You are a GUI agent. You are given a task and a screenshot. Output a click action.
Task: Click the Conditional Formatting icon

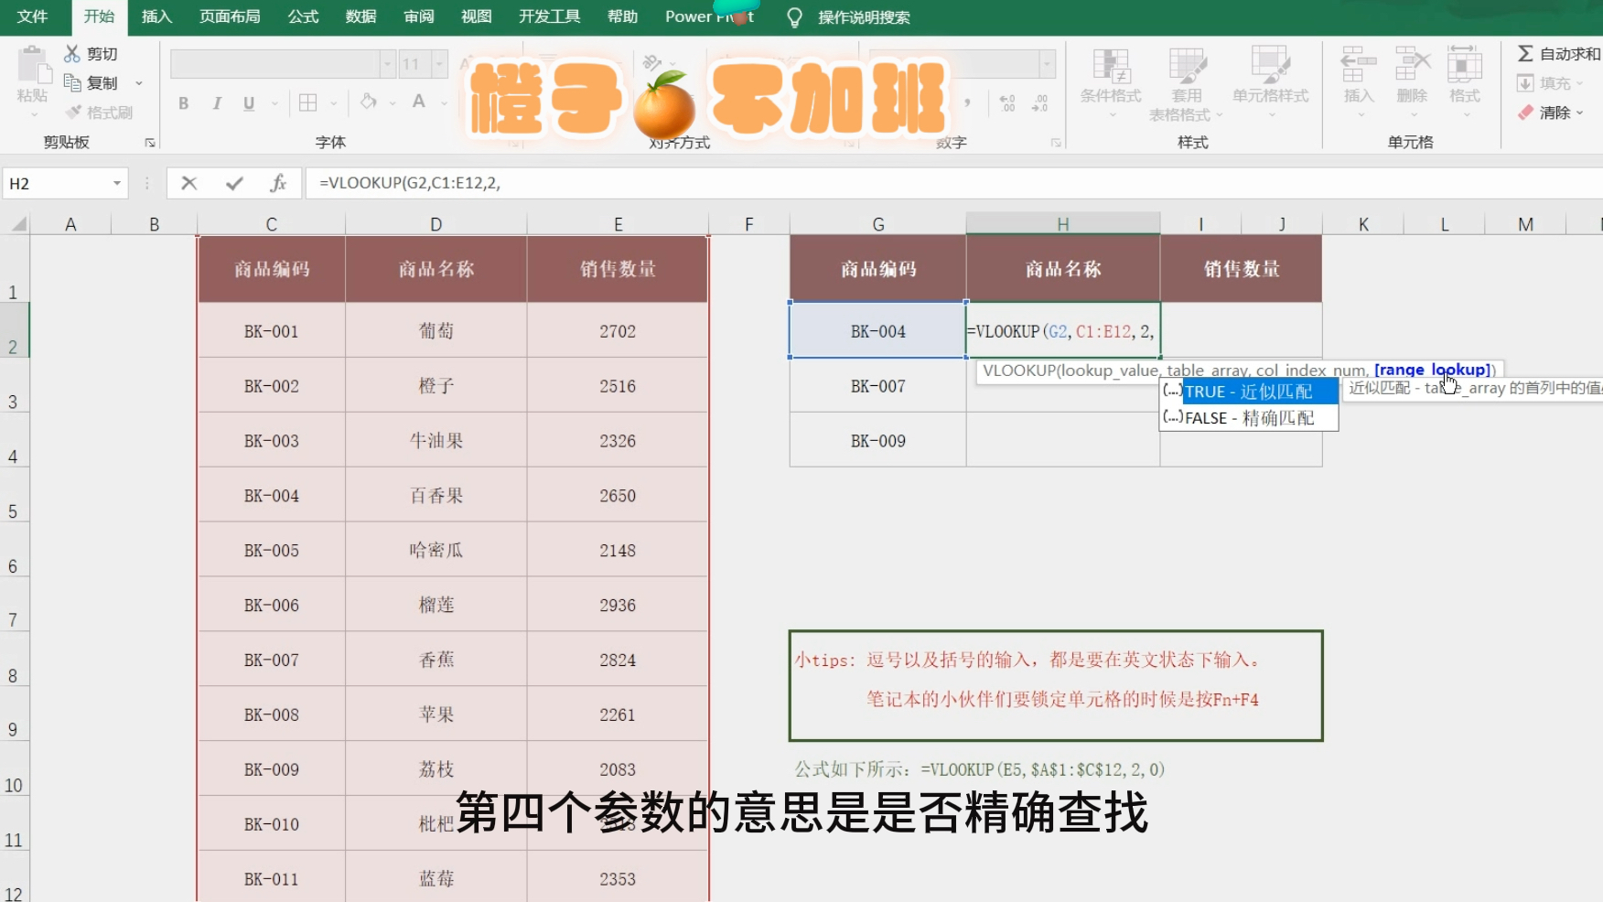click(1111, 66)
